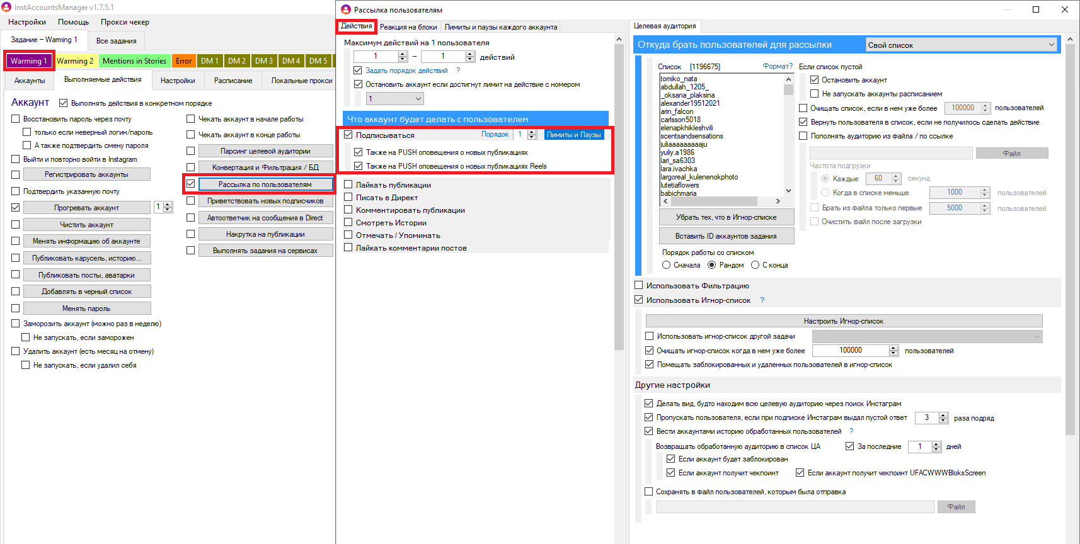Click the Лимиты и Паузы button
The height and width of the screenshot is (544, 1080).
pos(574,135)
